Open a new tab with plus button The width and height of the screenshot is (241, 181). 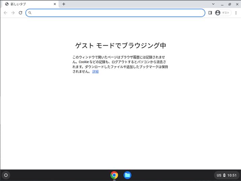pyautogui.click(x=64, y=4)
